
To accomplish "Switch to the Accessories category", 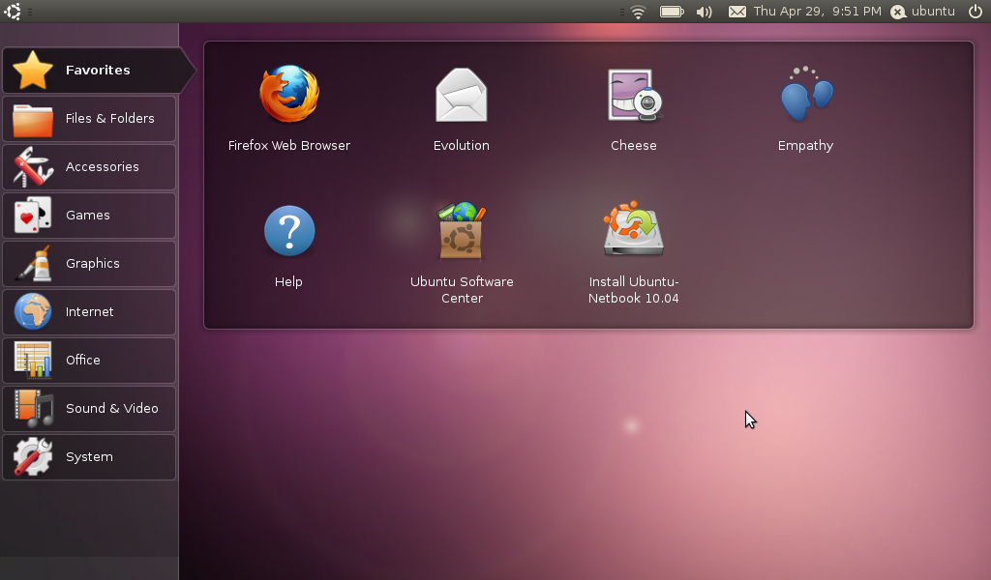I will coord(89,167).
